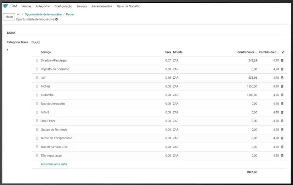Viewport: 293px width, 185px height.
Task: Open optional columns settings toggle in table header
Action: (283, 52)
